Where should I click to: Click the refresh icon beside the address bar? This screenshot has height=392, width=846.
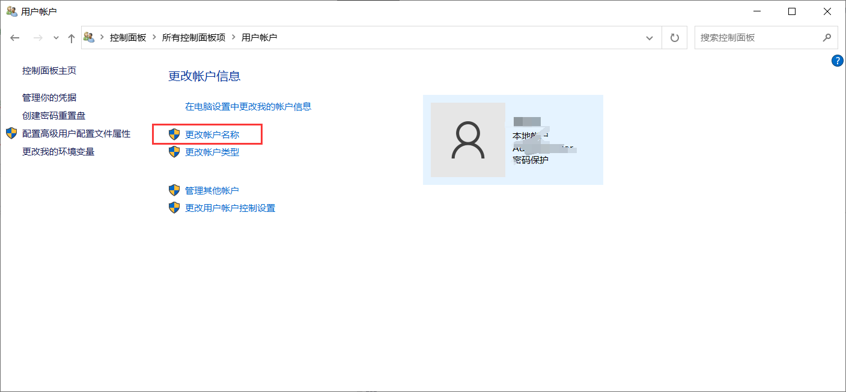point(674,37)
